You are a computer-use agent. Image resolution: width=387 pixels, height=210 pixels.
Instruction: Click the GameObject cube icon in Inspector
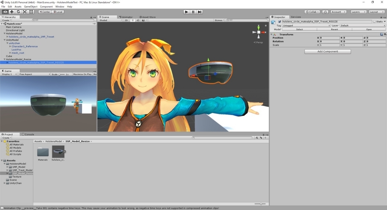[273, 22]
